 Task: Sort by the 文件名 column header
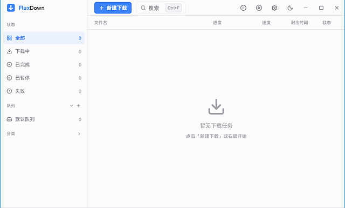click(101, 23)
